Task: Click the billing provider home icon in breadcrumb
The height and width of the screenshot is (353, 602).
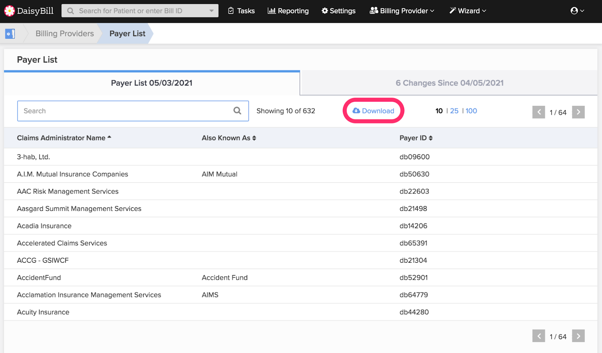Action: pyautogui.click(x=10, y=34)
